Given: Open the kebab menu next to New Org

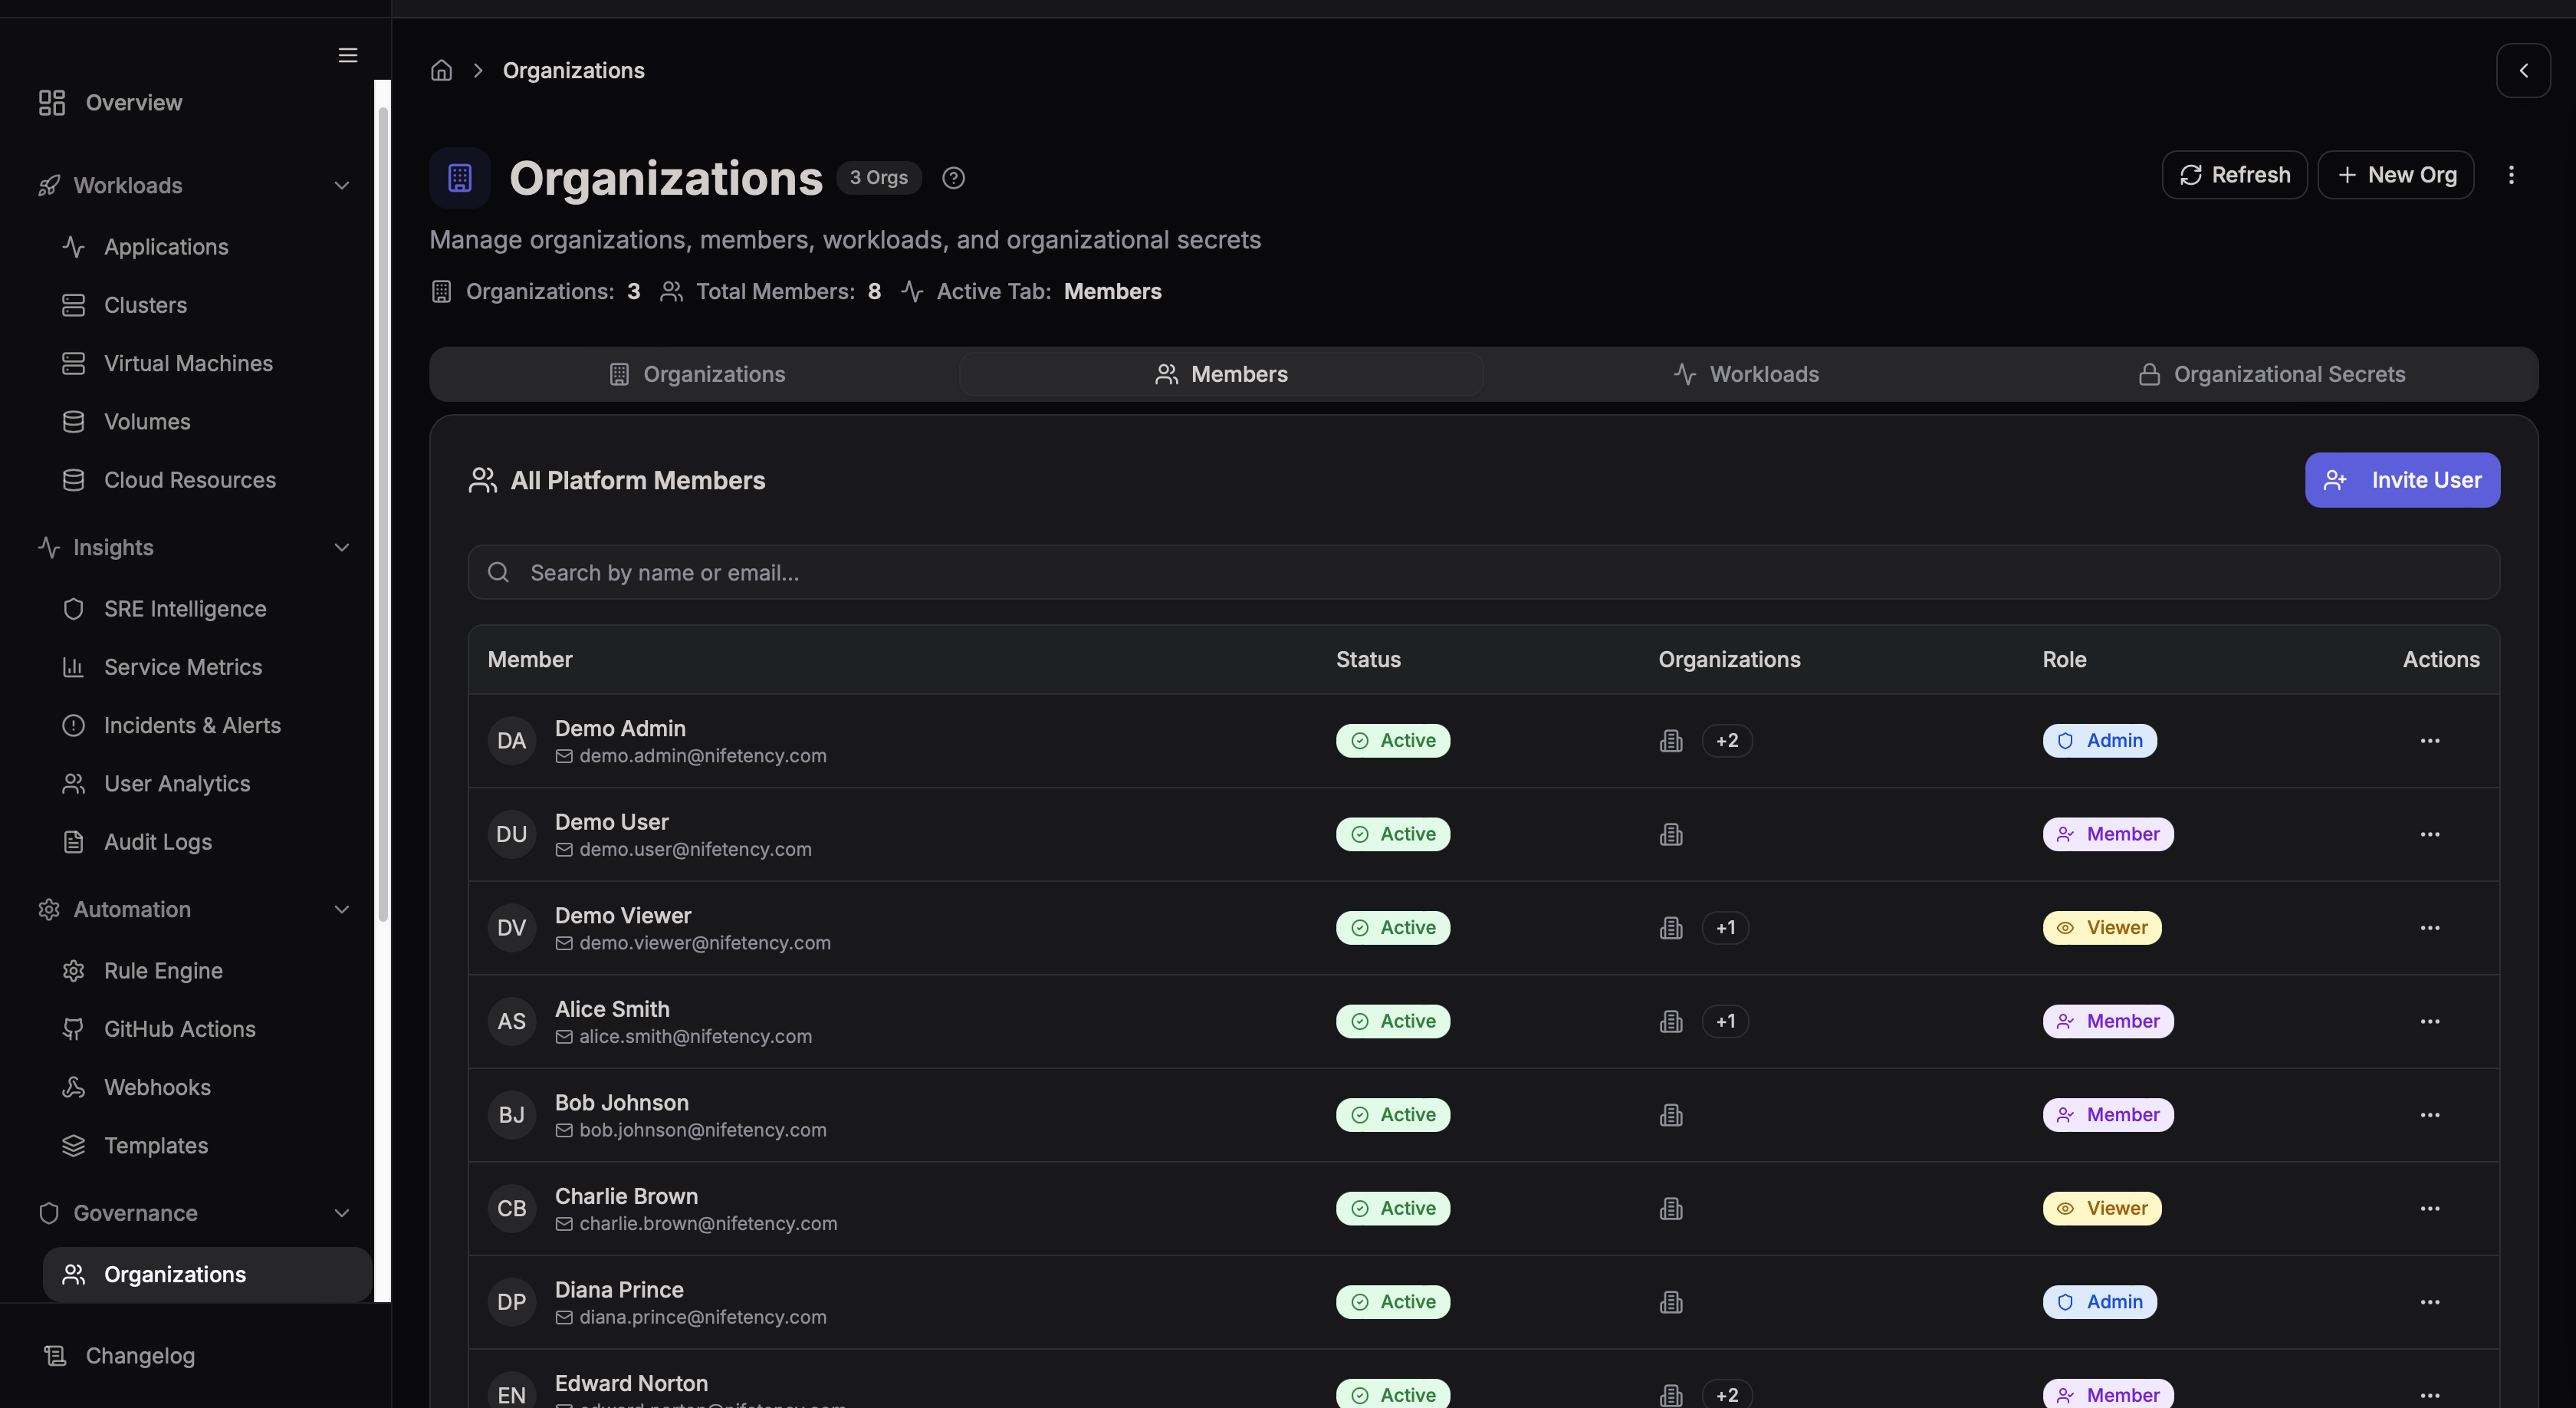Looking at the screenshot, I should (2511, 174).
